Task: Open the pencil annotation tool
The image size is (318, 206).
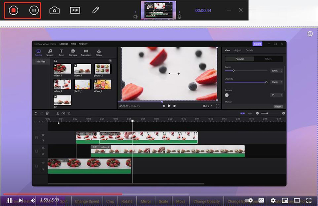Action: point(96,10)
